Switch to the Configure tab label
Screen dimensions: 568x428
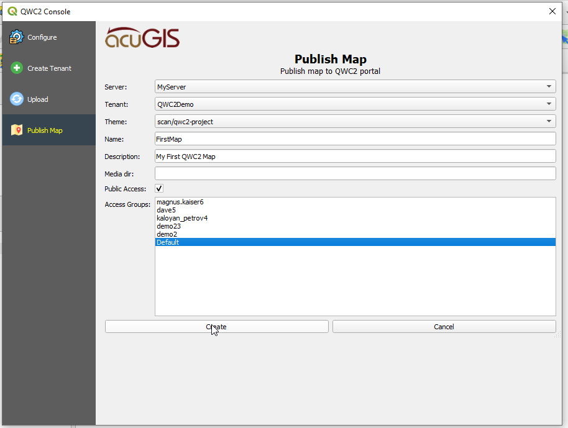pyautogui.click(x=42, y=37)
